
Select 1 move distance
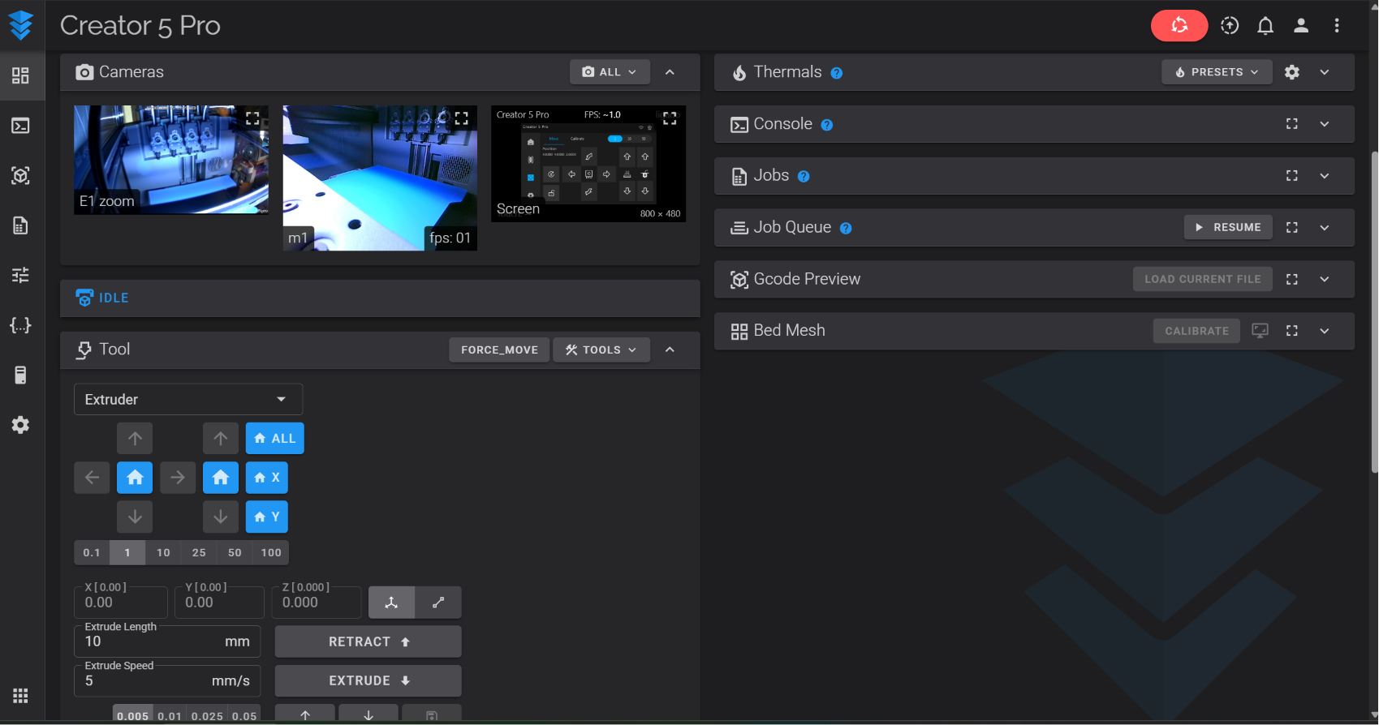127,553
